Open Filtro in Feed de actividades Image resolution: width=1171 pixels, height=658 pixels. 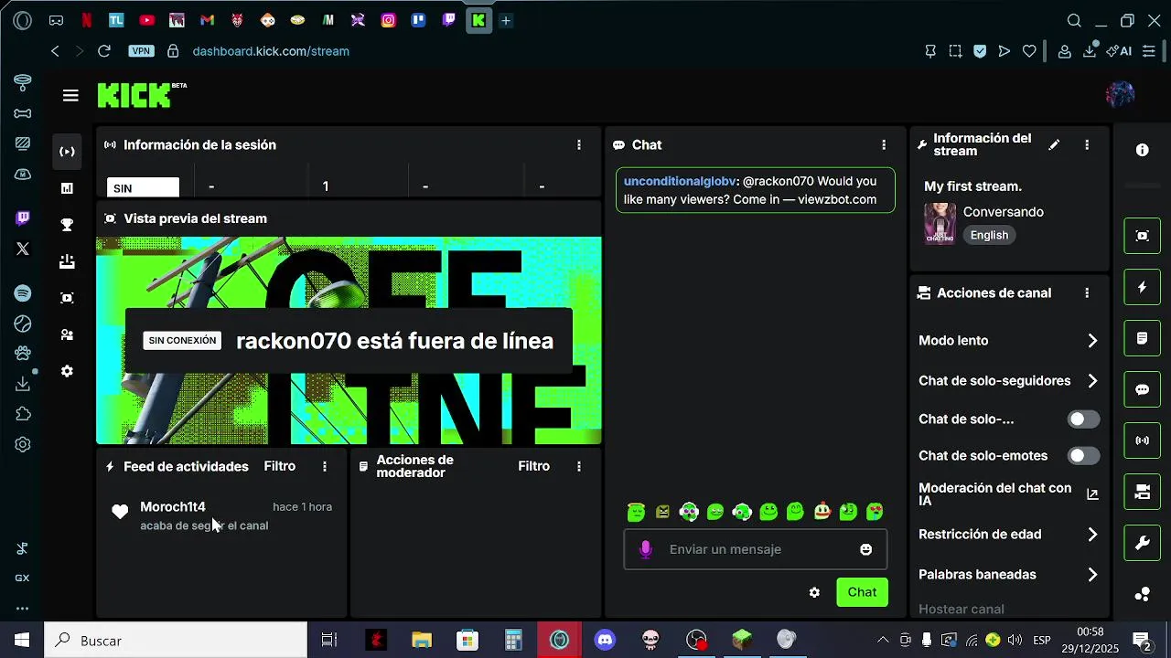click(280, 466)
